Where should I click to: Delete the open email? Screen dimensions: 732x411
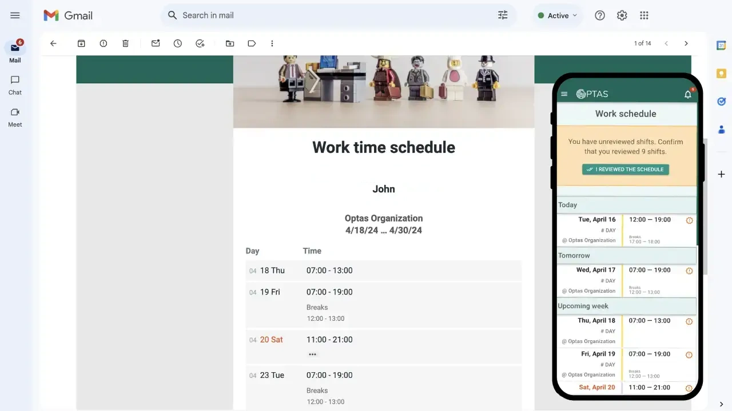(x=126, y=43)
